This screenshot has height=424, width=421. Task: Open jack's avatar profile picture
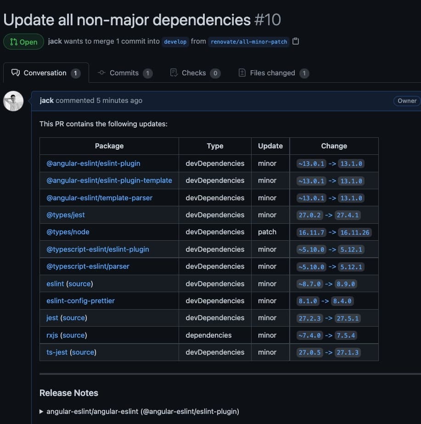click(x=13, y=101)
